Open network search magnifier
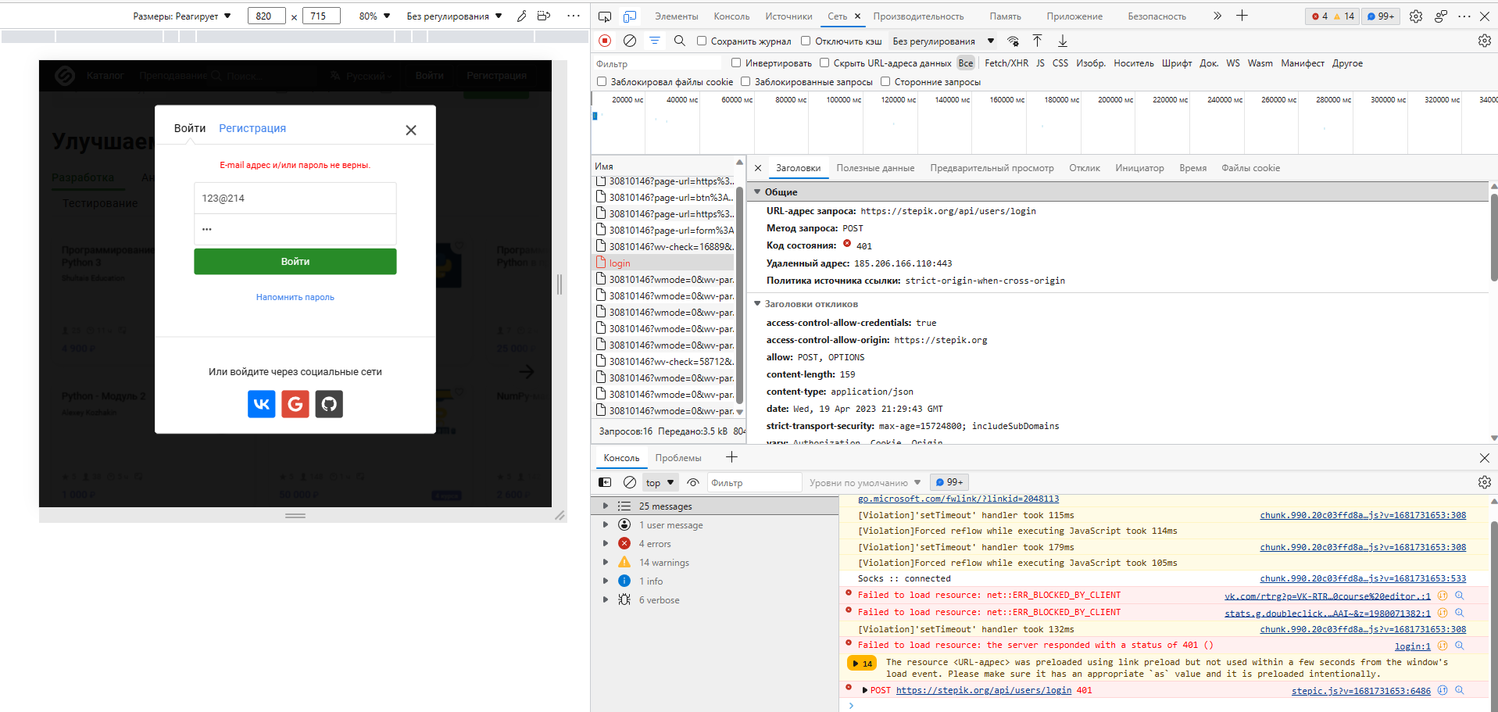 [x=680, y=41]
